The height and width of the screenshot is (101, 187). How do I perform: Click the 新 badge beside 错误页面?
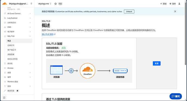18,91
